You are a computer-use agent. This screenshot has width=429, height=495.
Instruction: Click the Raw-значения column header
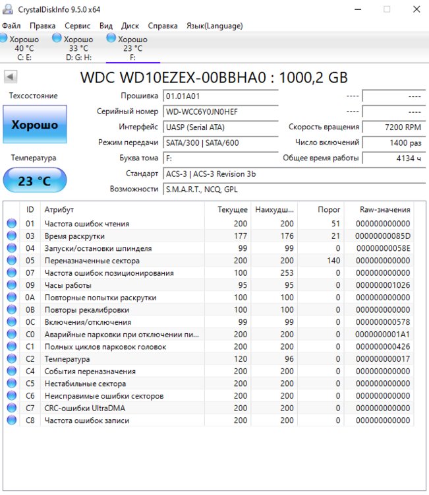385,209
